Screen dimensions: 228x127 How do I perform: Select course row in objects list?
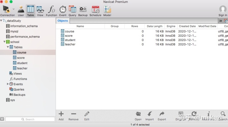click(142, 31)
